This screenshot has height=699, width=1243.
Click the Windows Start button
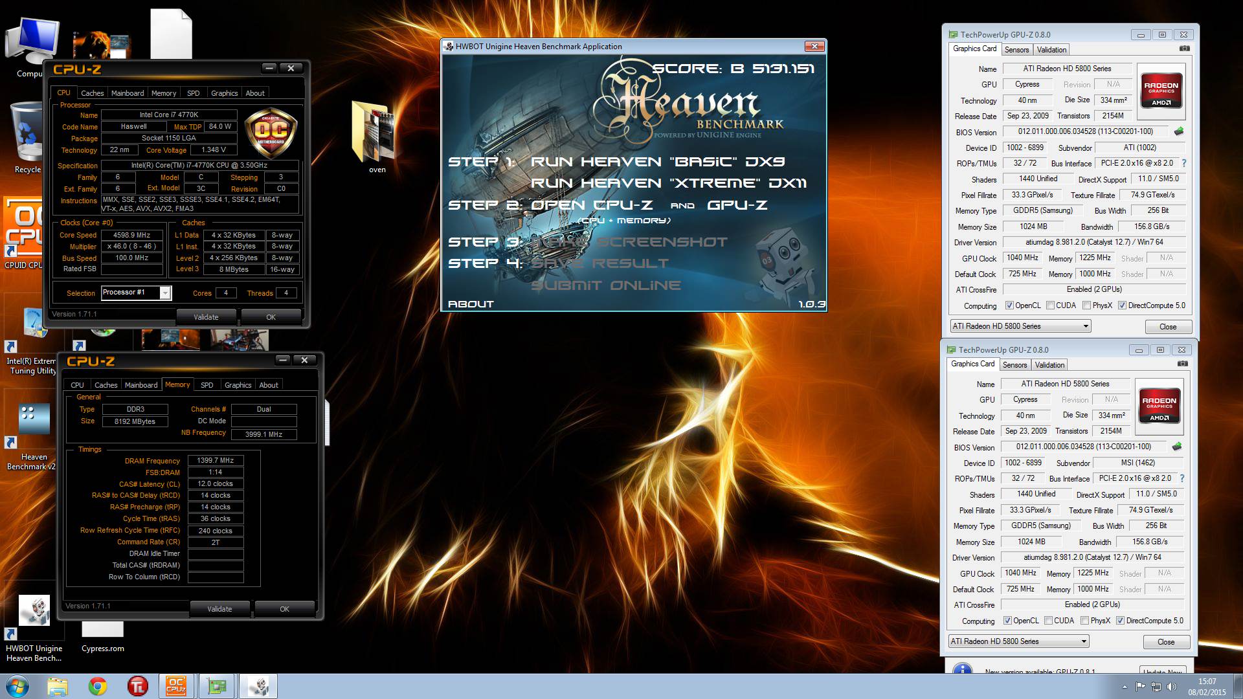tap(17, 686)
